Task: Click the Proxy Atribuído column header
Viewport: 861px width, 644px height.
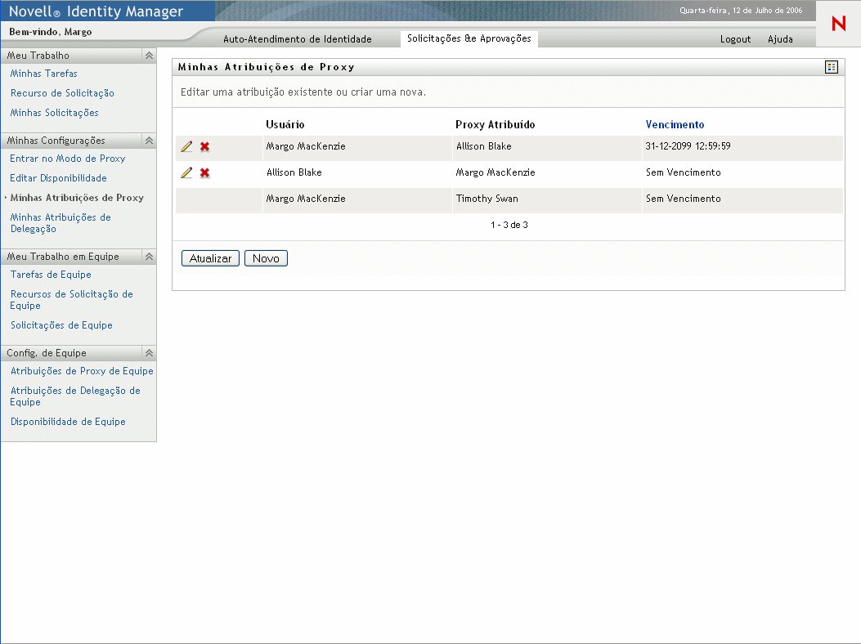Action: coord(495,124)
